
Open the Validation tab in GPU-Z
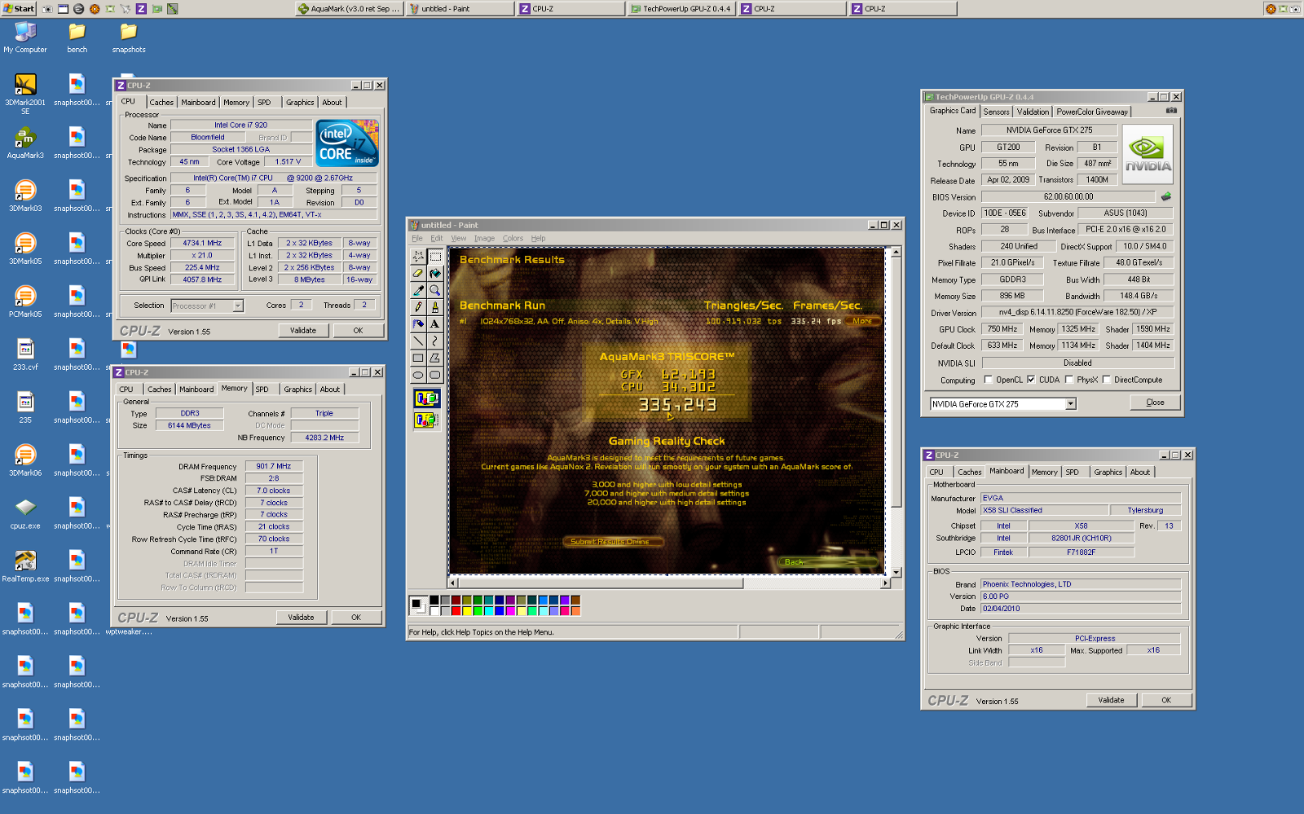(1033, 112)
